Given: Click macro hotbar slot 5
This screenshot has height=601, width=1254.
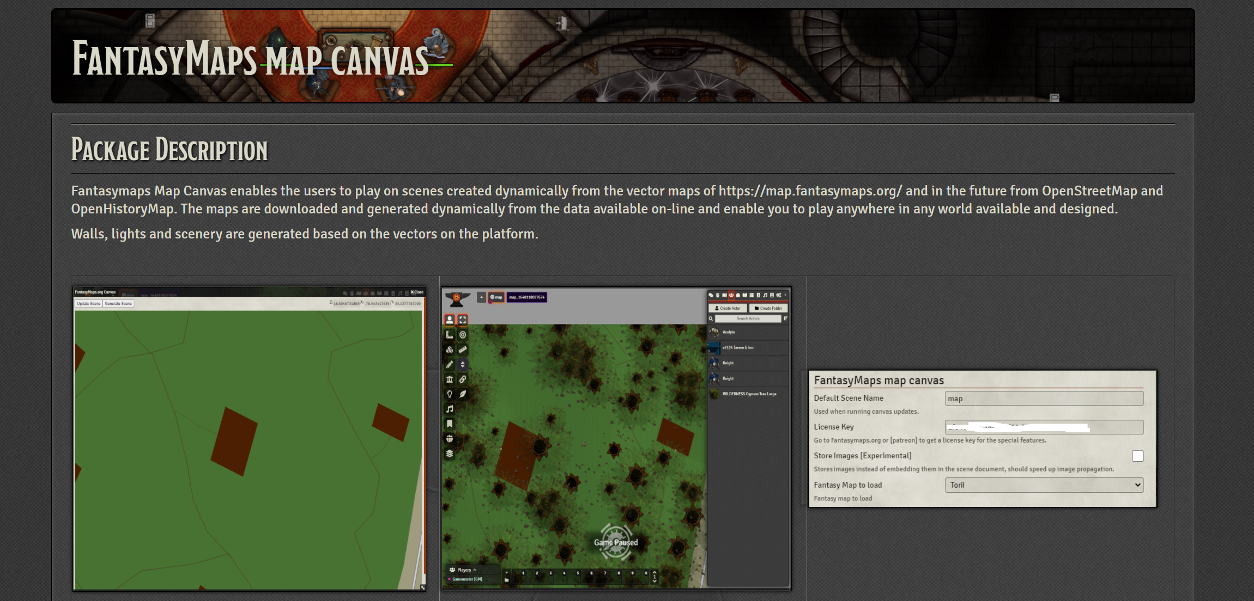Looking at the screenshot, I should [573, 577].
